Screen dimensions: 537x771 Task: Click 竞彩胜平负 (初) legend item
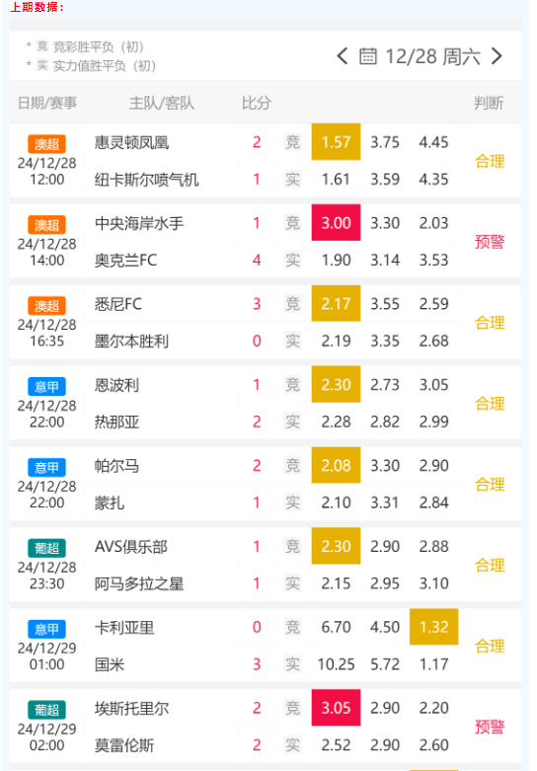point(92,46)
